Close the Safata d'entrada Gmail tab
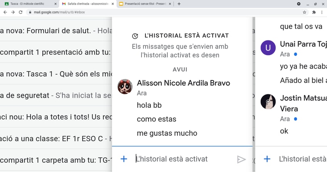Viewport: 327px width, 172px height. [113, 4]
